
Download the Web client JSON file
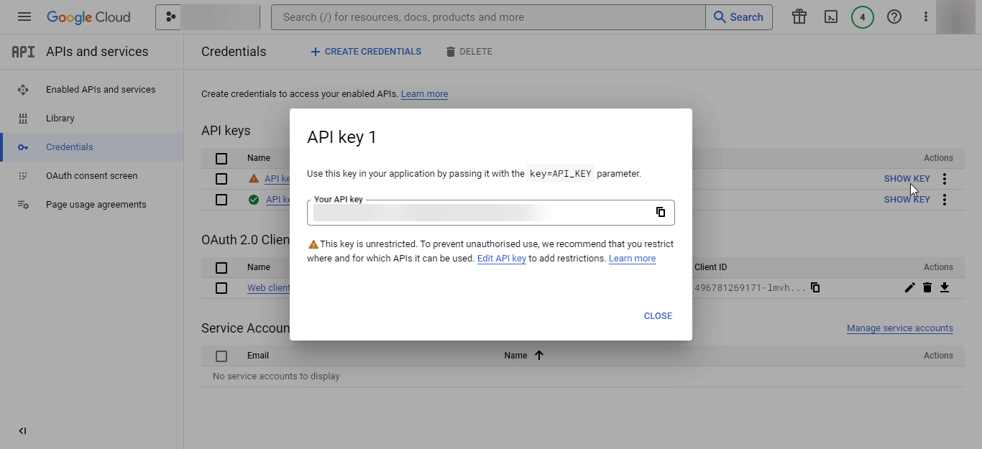945,287
